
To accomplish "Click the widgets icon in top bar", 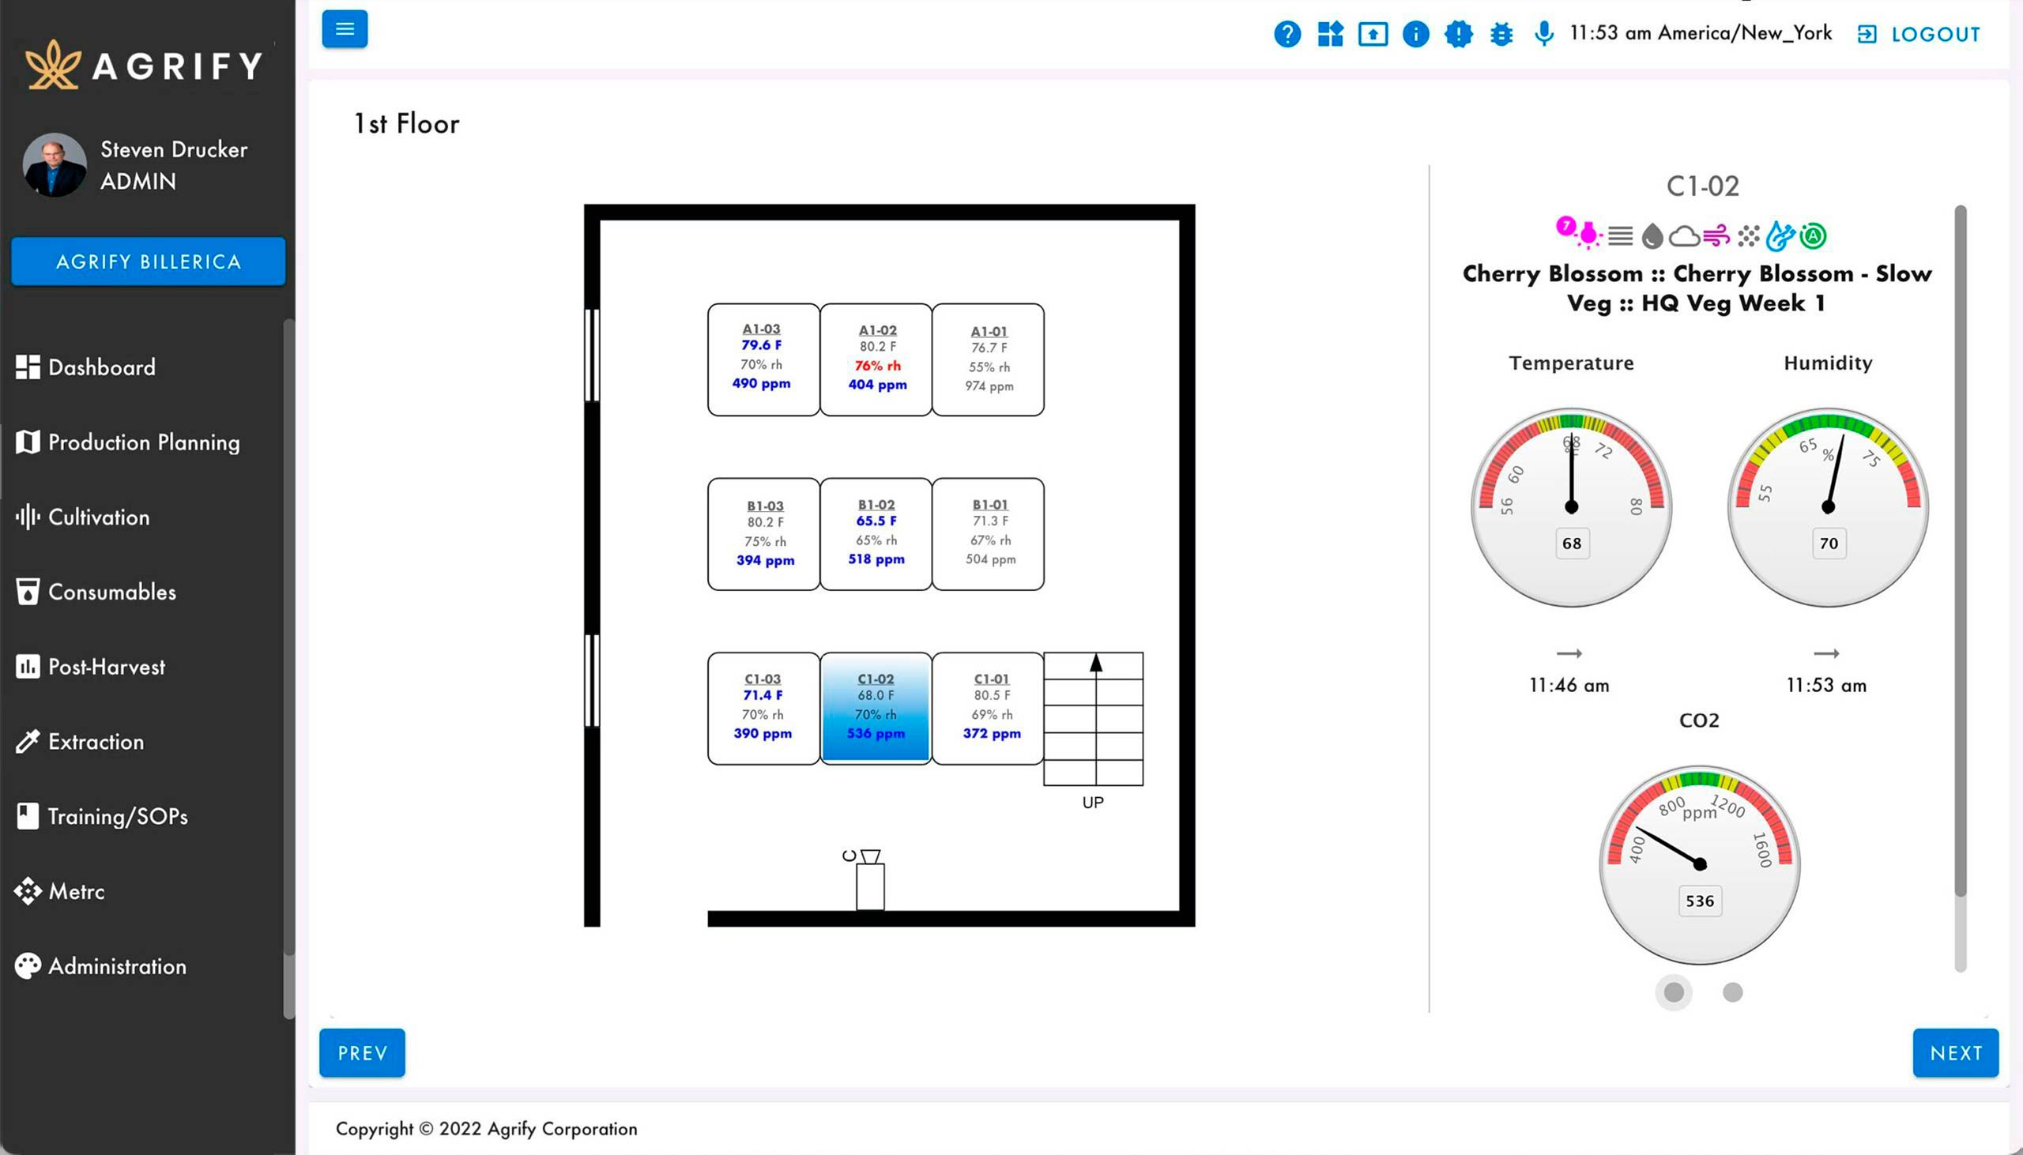I will (1330, 34).
